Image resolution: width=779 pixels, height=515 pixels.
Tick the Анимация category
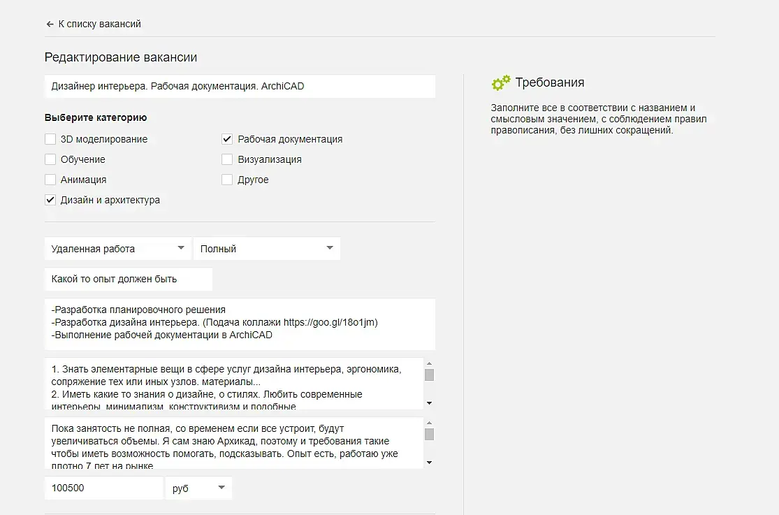[50, 180]
